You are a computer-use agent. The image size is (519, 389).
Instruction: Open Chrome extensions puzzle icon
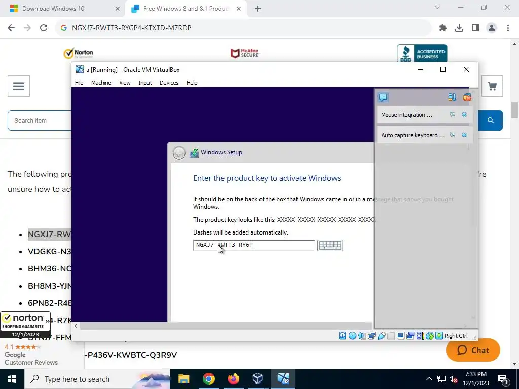(443, 28)
